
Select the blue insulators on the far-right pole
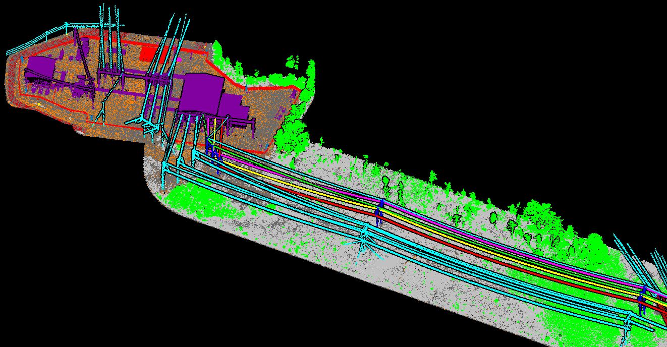pos(642,300)
